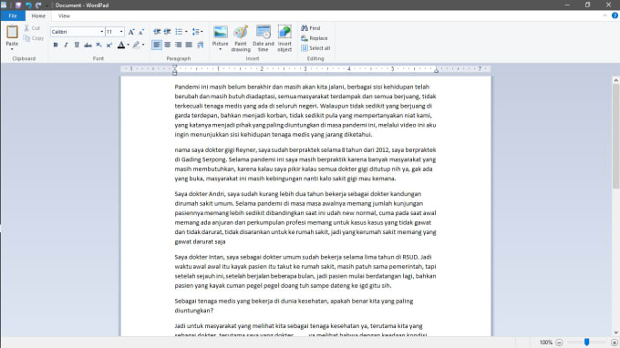Click Select all in Editing group
The image size is (620, 348).
[x=315, y=48]
